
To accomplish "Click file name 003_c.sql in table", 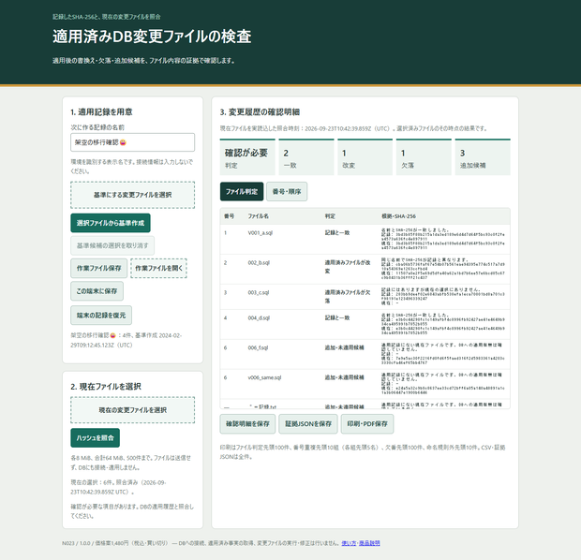I will point(259,292).
